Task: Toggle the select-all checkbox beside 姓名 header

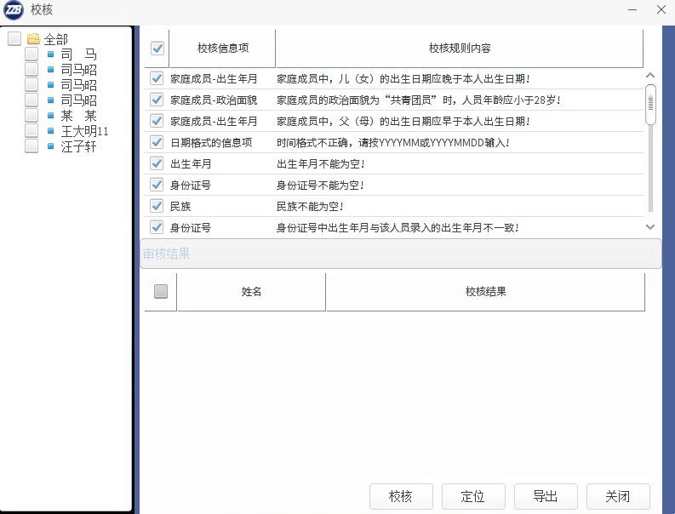Action: (161, 291)
